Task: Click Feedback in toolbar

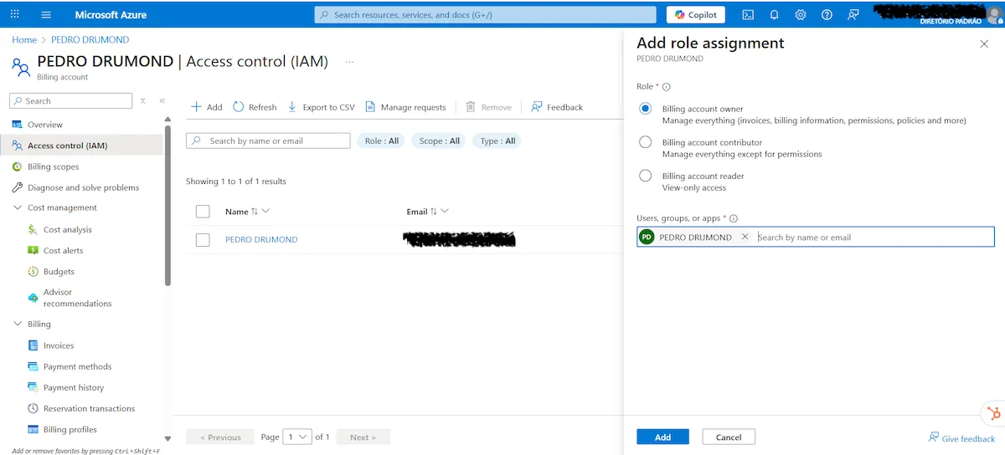Action: tap(557, 107)
